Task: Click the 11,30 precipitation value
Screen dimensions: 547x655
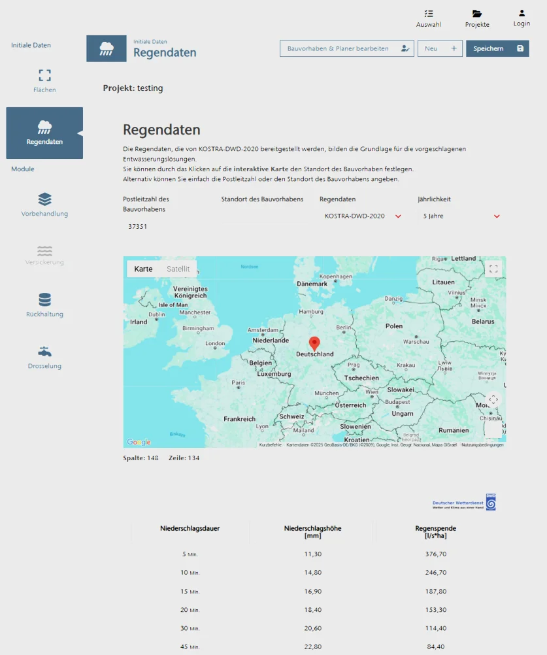Action: [313, 554]
